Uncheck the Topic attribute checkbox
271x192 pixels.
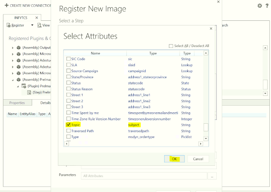pos(69,125)
